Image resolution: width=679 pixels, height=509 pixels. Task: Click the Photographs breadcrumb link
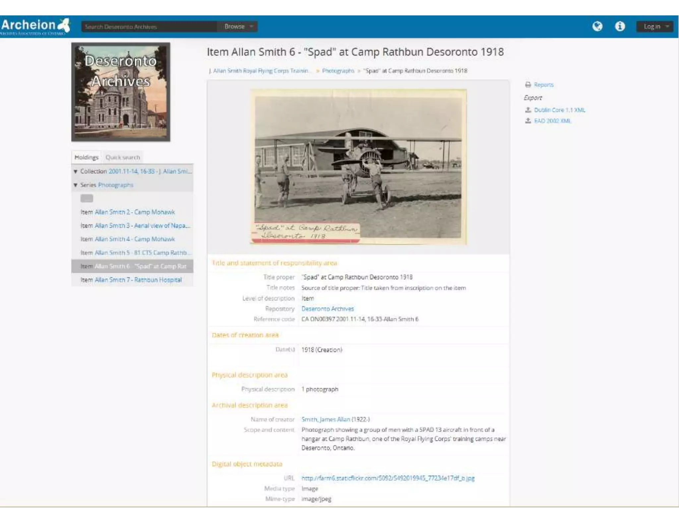point(338,71)
